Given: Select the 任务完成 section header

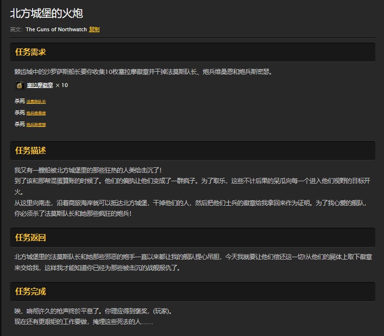Looking at the screenshot, I should (x=31, y=291).
